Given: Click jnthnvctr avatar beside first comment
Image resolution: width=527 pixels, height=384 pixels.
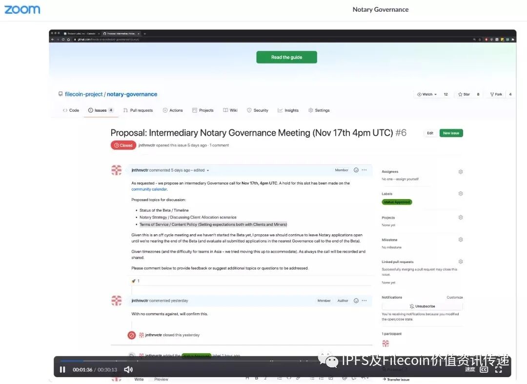Looking at the screenshot, I should click(117, 170).
